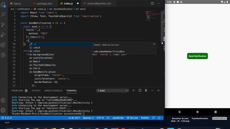Open notifications bell in status bar
The image size is (230, 129).
coord(159,118)
